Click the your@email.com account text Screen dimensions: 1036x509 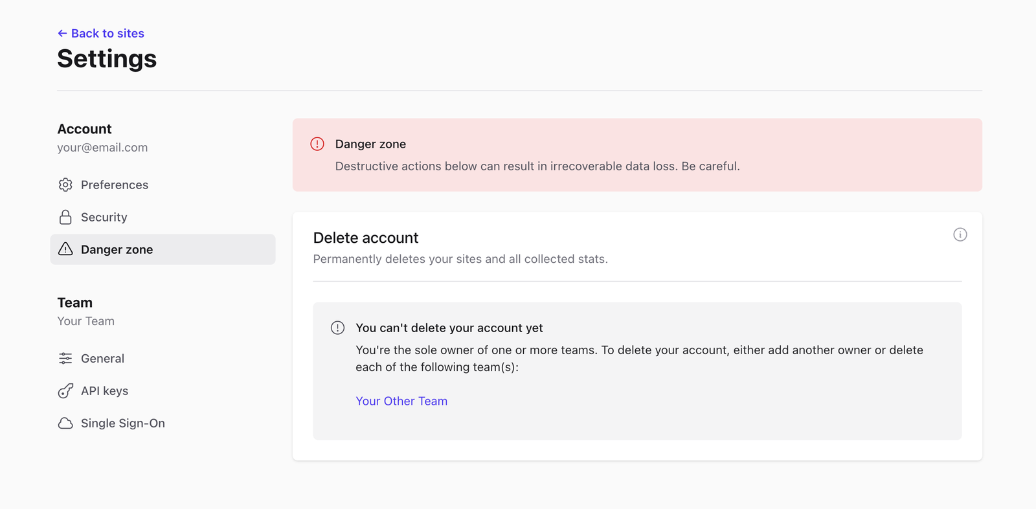tap(102, 148)
